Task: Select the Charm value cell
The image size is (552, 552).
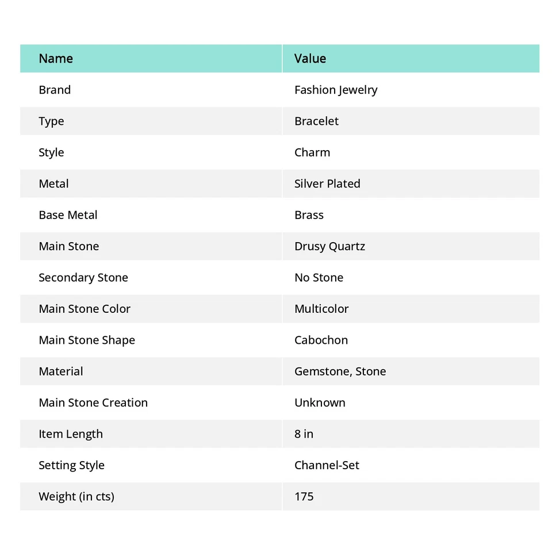Action: 312,152
